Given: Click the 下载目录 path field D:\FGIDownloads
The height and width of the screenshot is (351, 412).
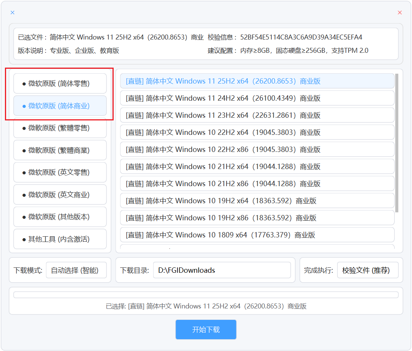Looking at the screenshot, I should 222,270.
